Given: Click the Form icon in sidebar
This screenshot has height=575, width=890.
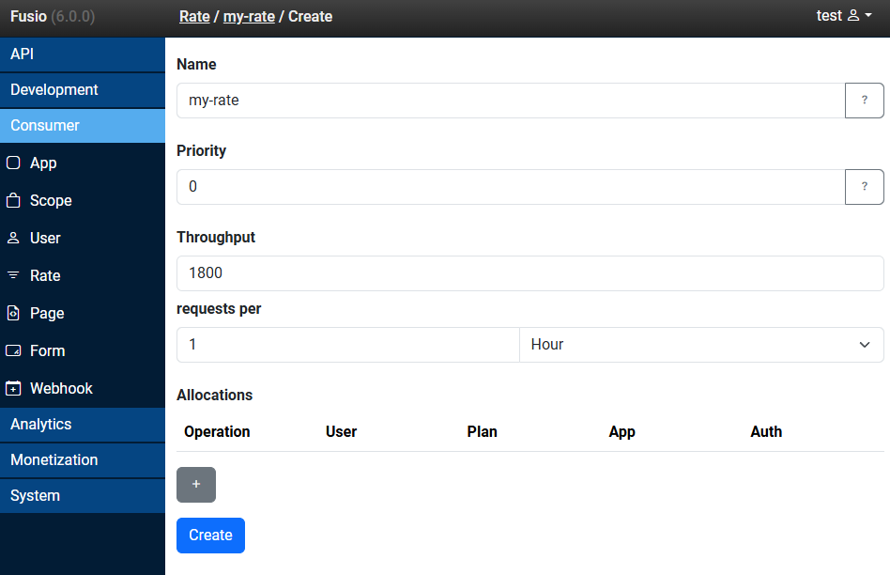Looking at the screenshot, I should [13, 350].
